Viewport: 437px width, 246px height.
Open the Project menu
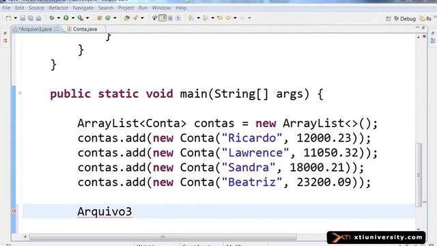(126, 8)
